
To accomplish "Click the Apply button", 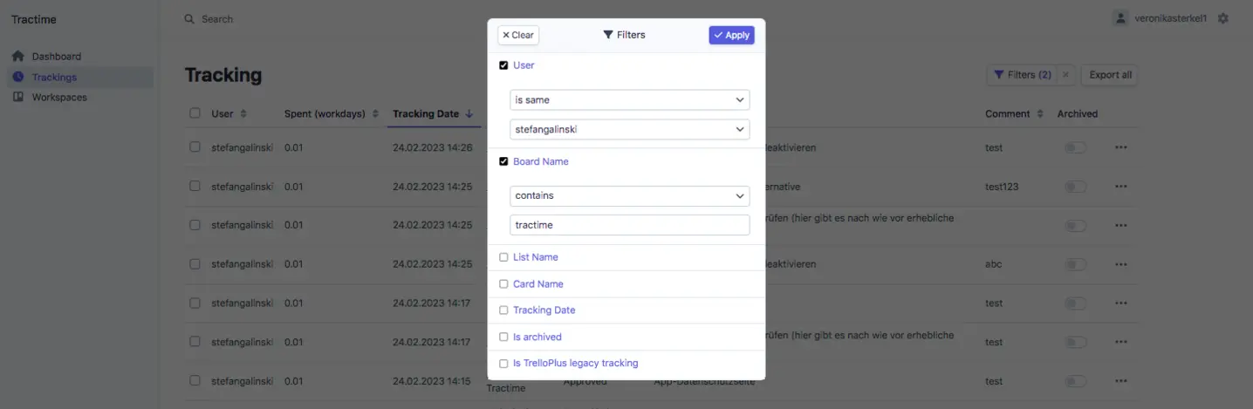I will [731, 35].
